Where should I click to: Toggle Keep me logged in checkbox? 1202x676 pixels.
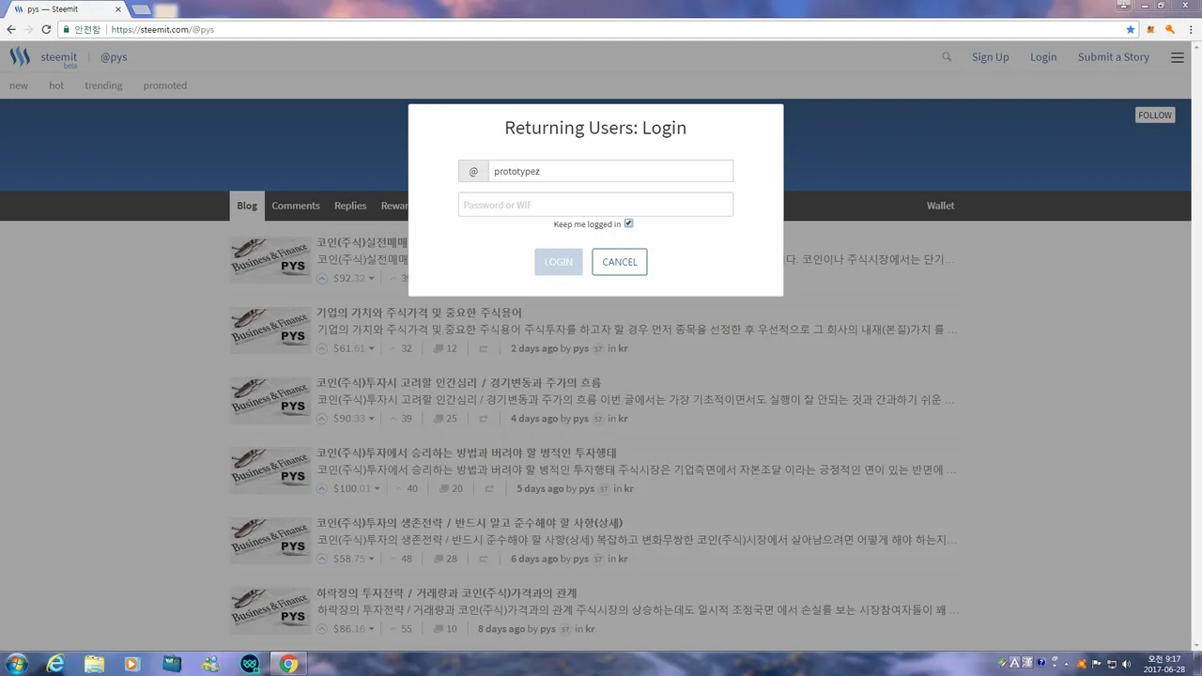629,223
